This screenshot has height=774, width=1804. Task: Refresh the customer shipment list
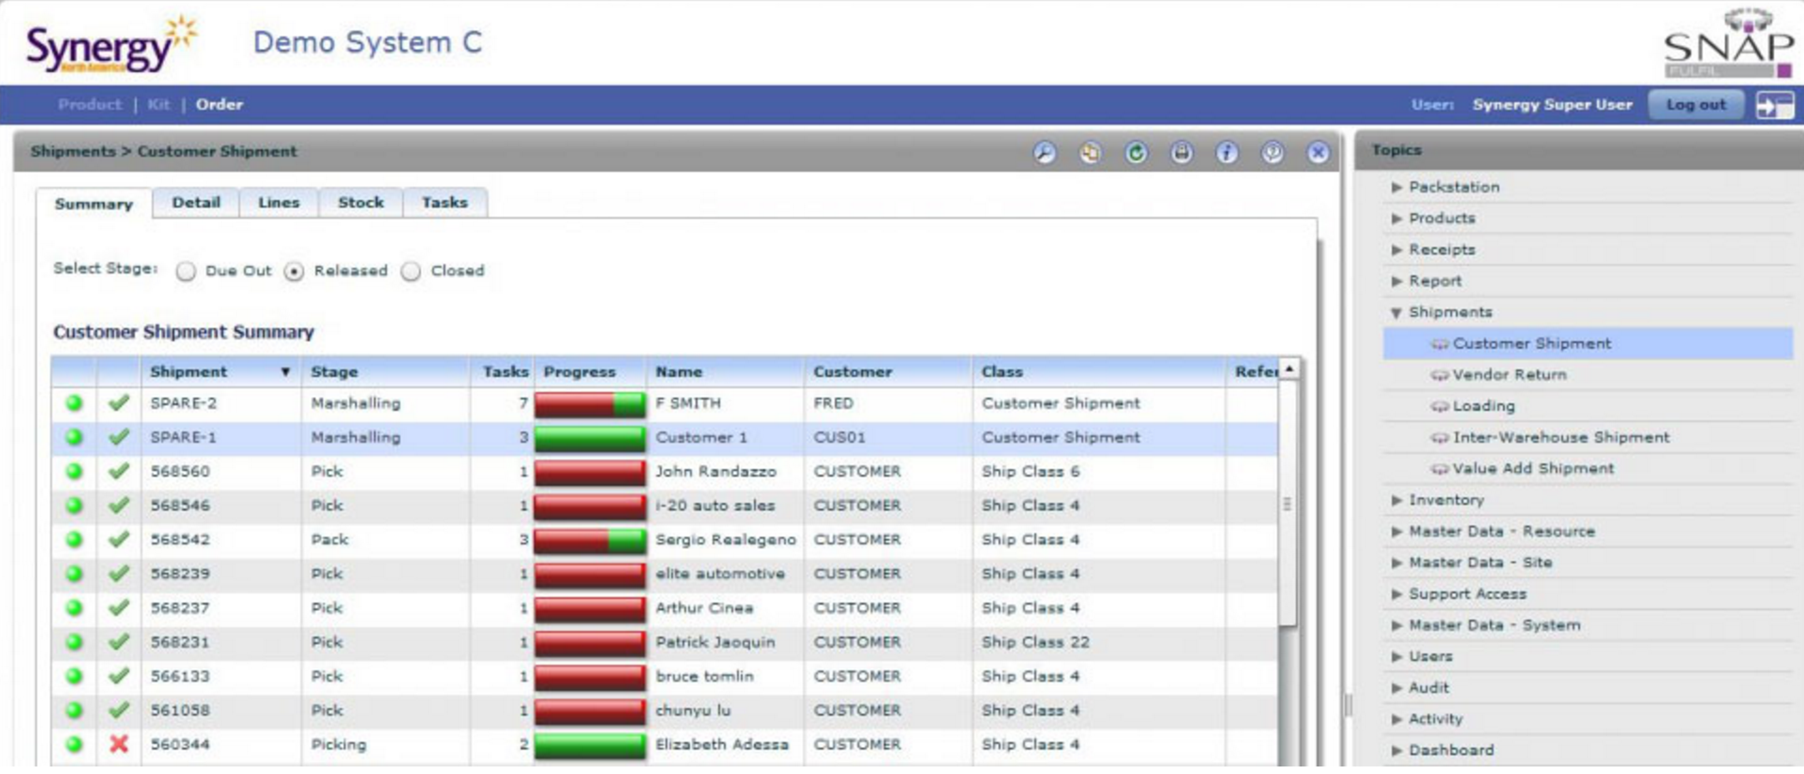pos(1136,152)
